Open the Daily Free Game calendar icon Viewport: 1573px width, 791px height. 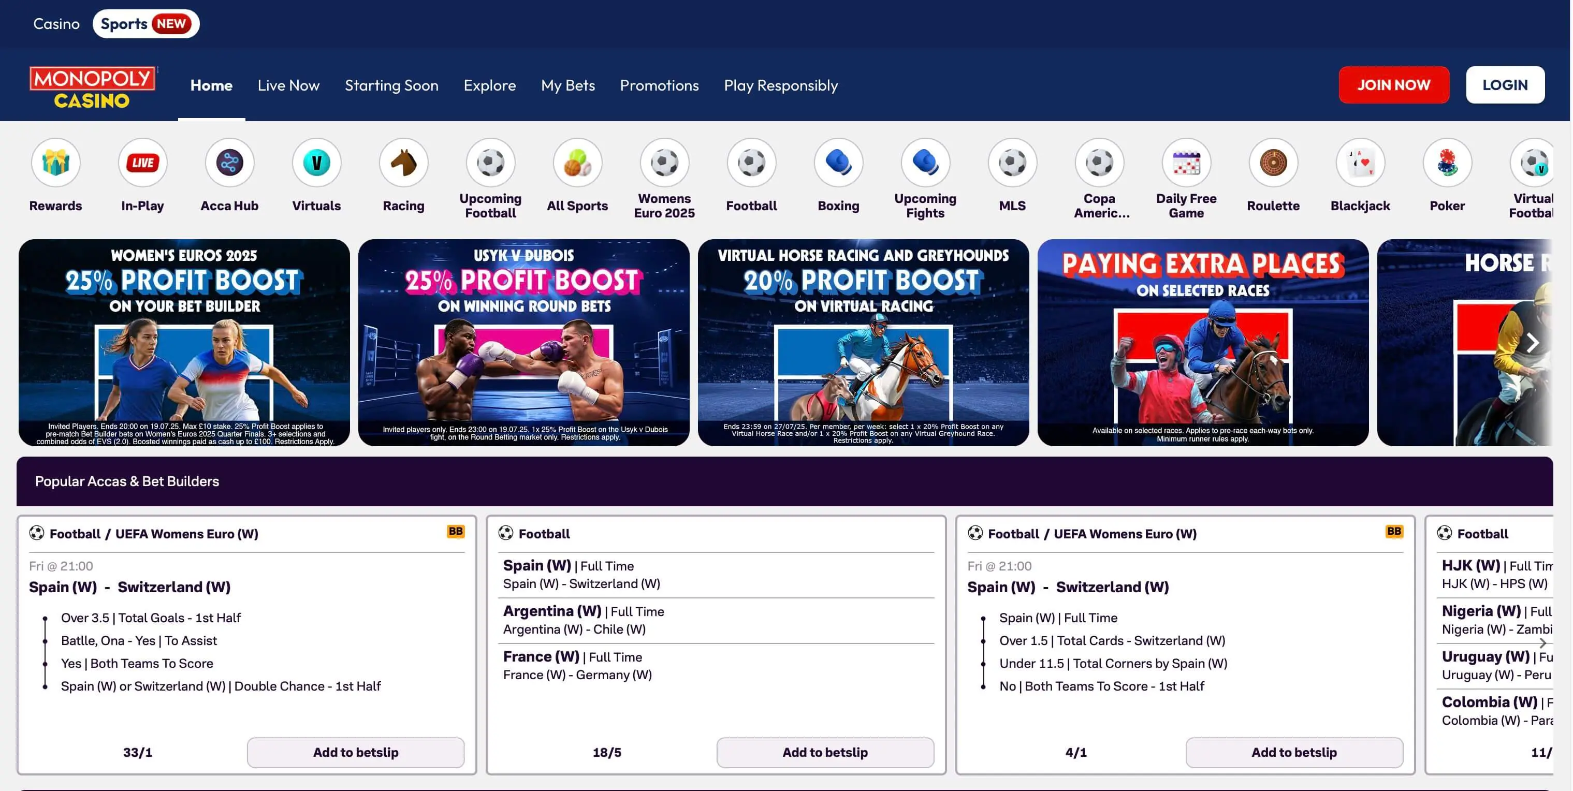pos(1186,163)
